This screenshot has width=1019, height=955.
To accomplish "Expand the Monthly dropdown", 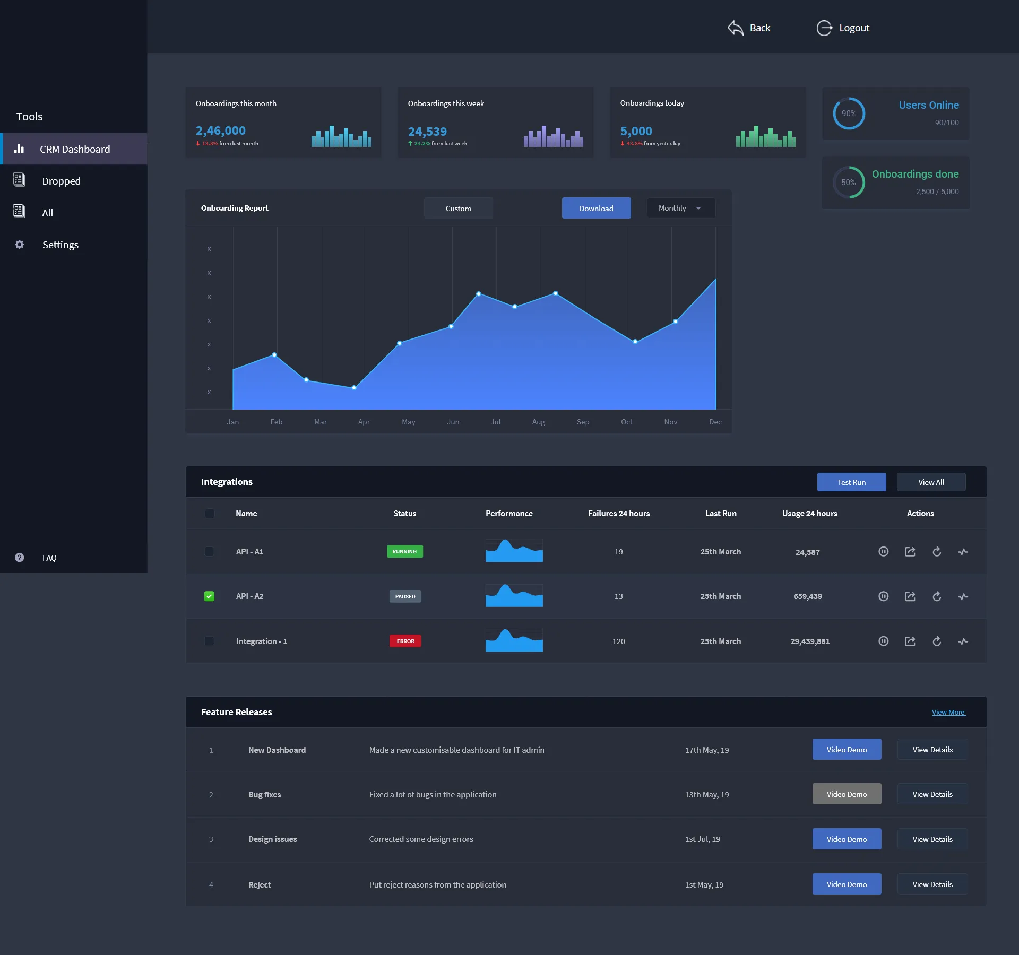I will tap(680, 208).
